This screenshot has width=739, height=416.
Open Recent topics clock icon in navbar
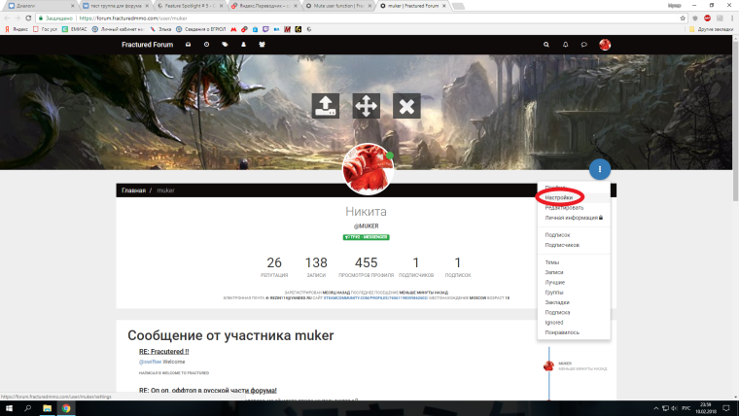pos(206,45)
